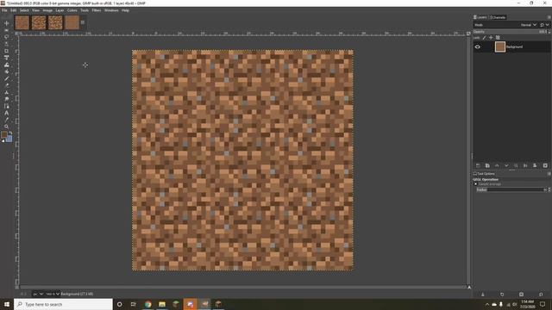Select the Paintbrush tool
552x310 pixels.
pyautogui.click(x=6, y=78)
